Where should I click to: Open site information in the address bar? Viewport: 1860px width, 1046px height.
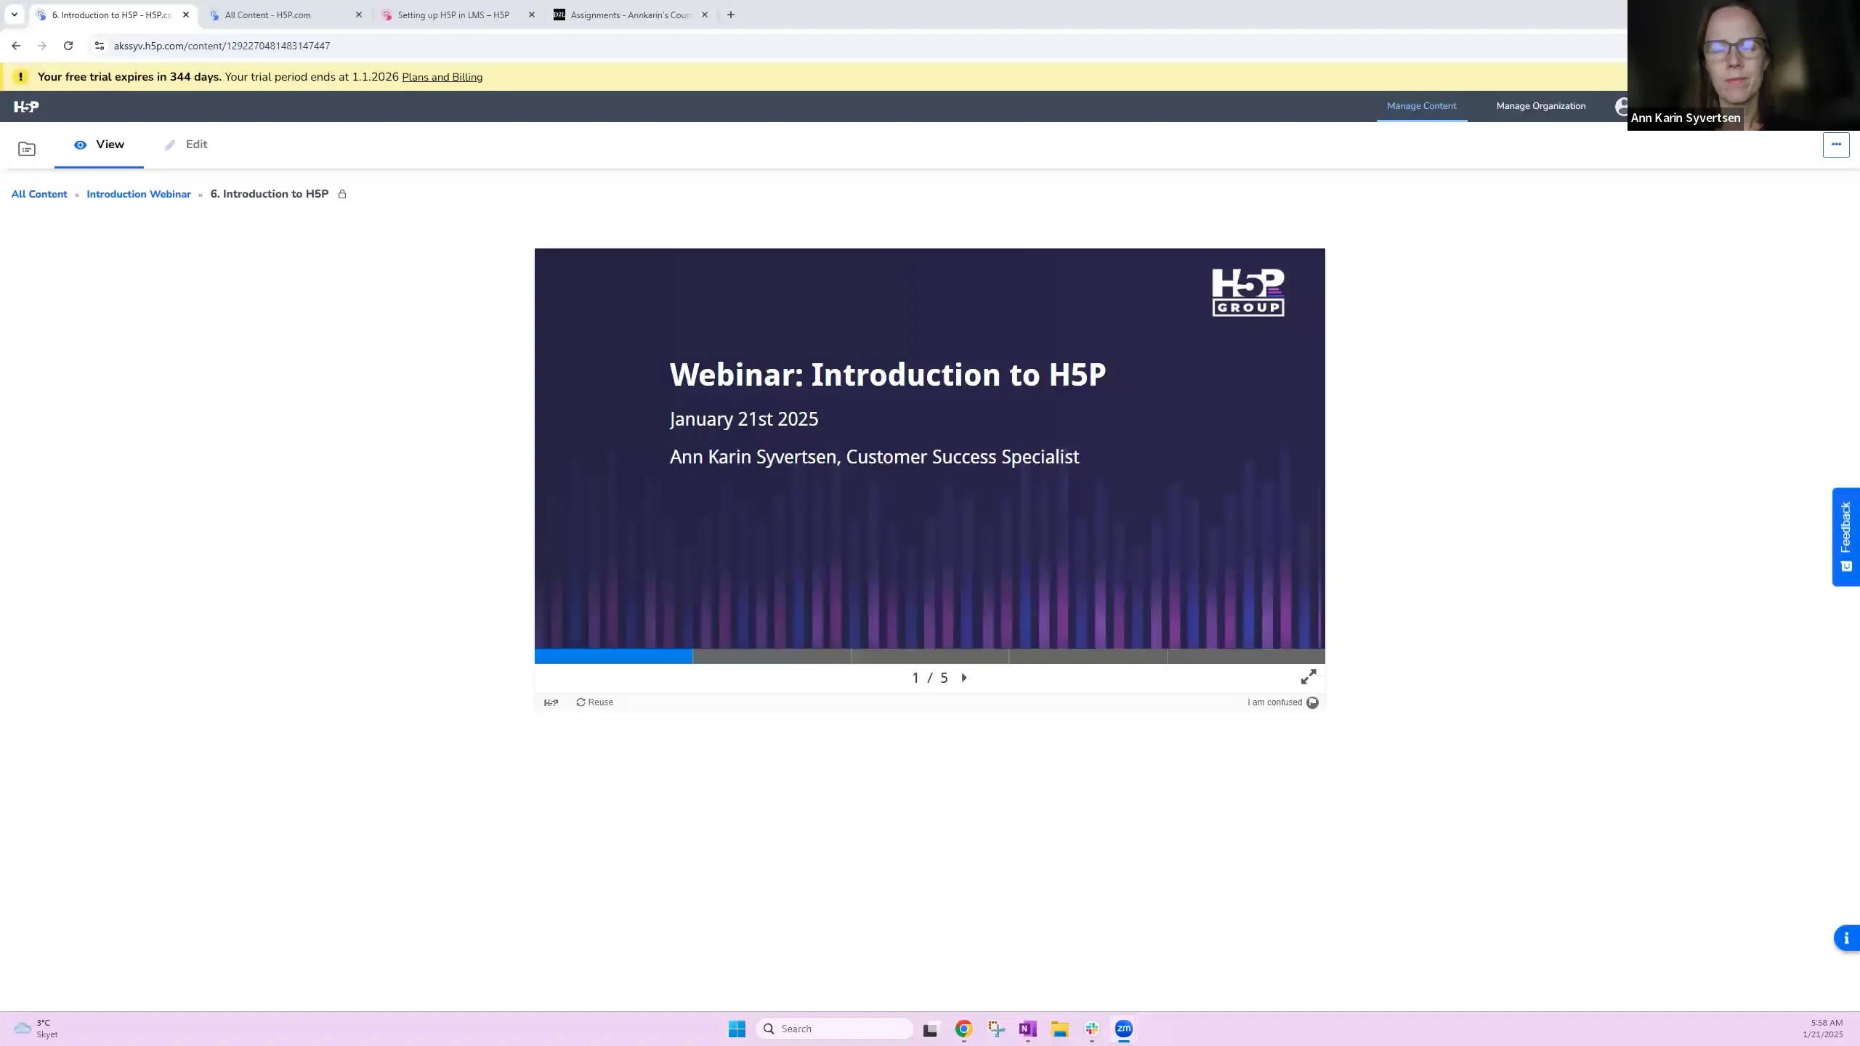[x=99, y=45]
